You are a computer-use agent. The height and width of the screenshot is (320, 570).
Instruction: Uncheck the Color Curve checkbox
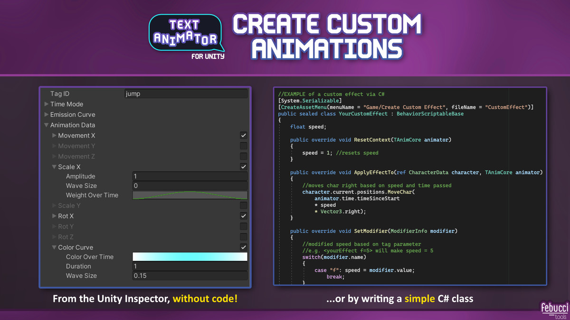[243, 247]
